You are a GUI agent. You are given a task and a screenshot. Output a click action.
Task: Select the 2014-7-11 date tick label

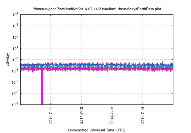click(x=51, y=115)
